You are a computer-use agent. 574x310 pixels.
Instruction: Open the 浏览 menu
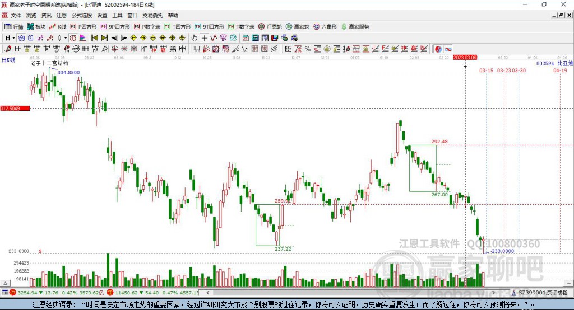click(x=31, y=15)
